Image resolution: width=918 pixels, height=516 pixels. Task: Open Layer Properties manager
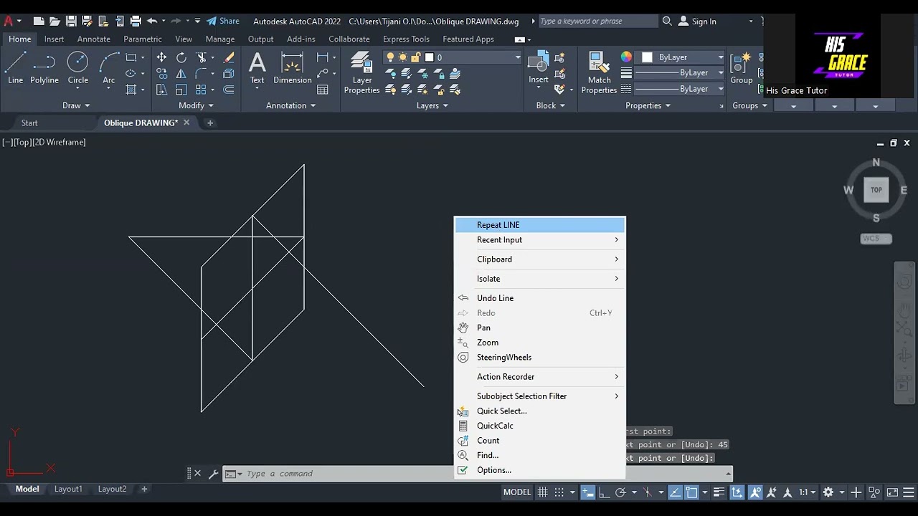pos(361,73)
